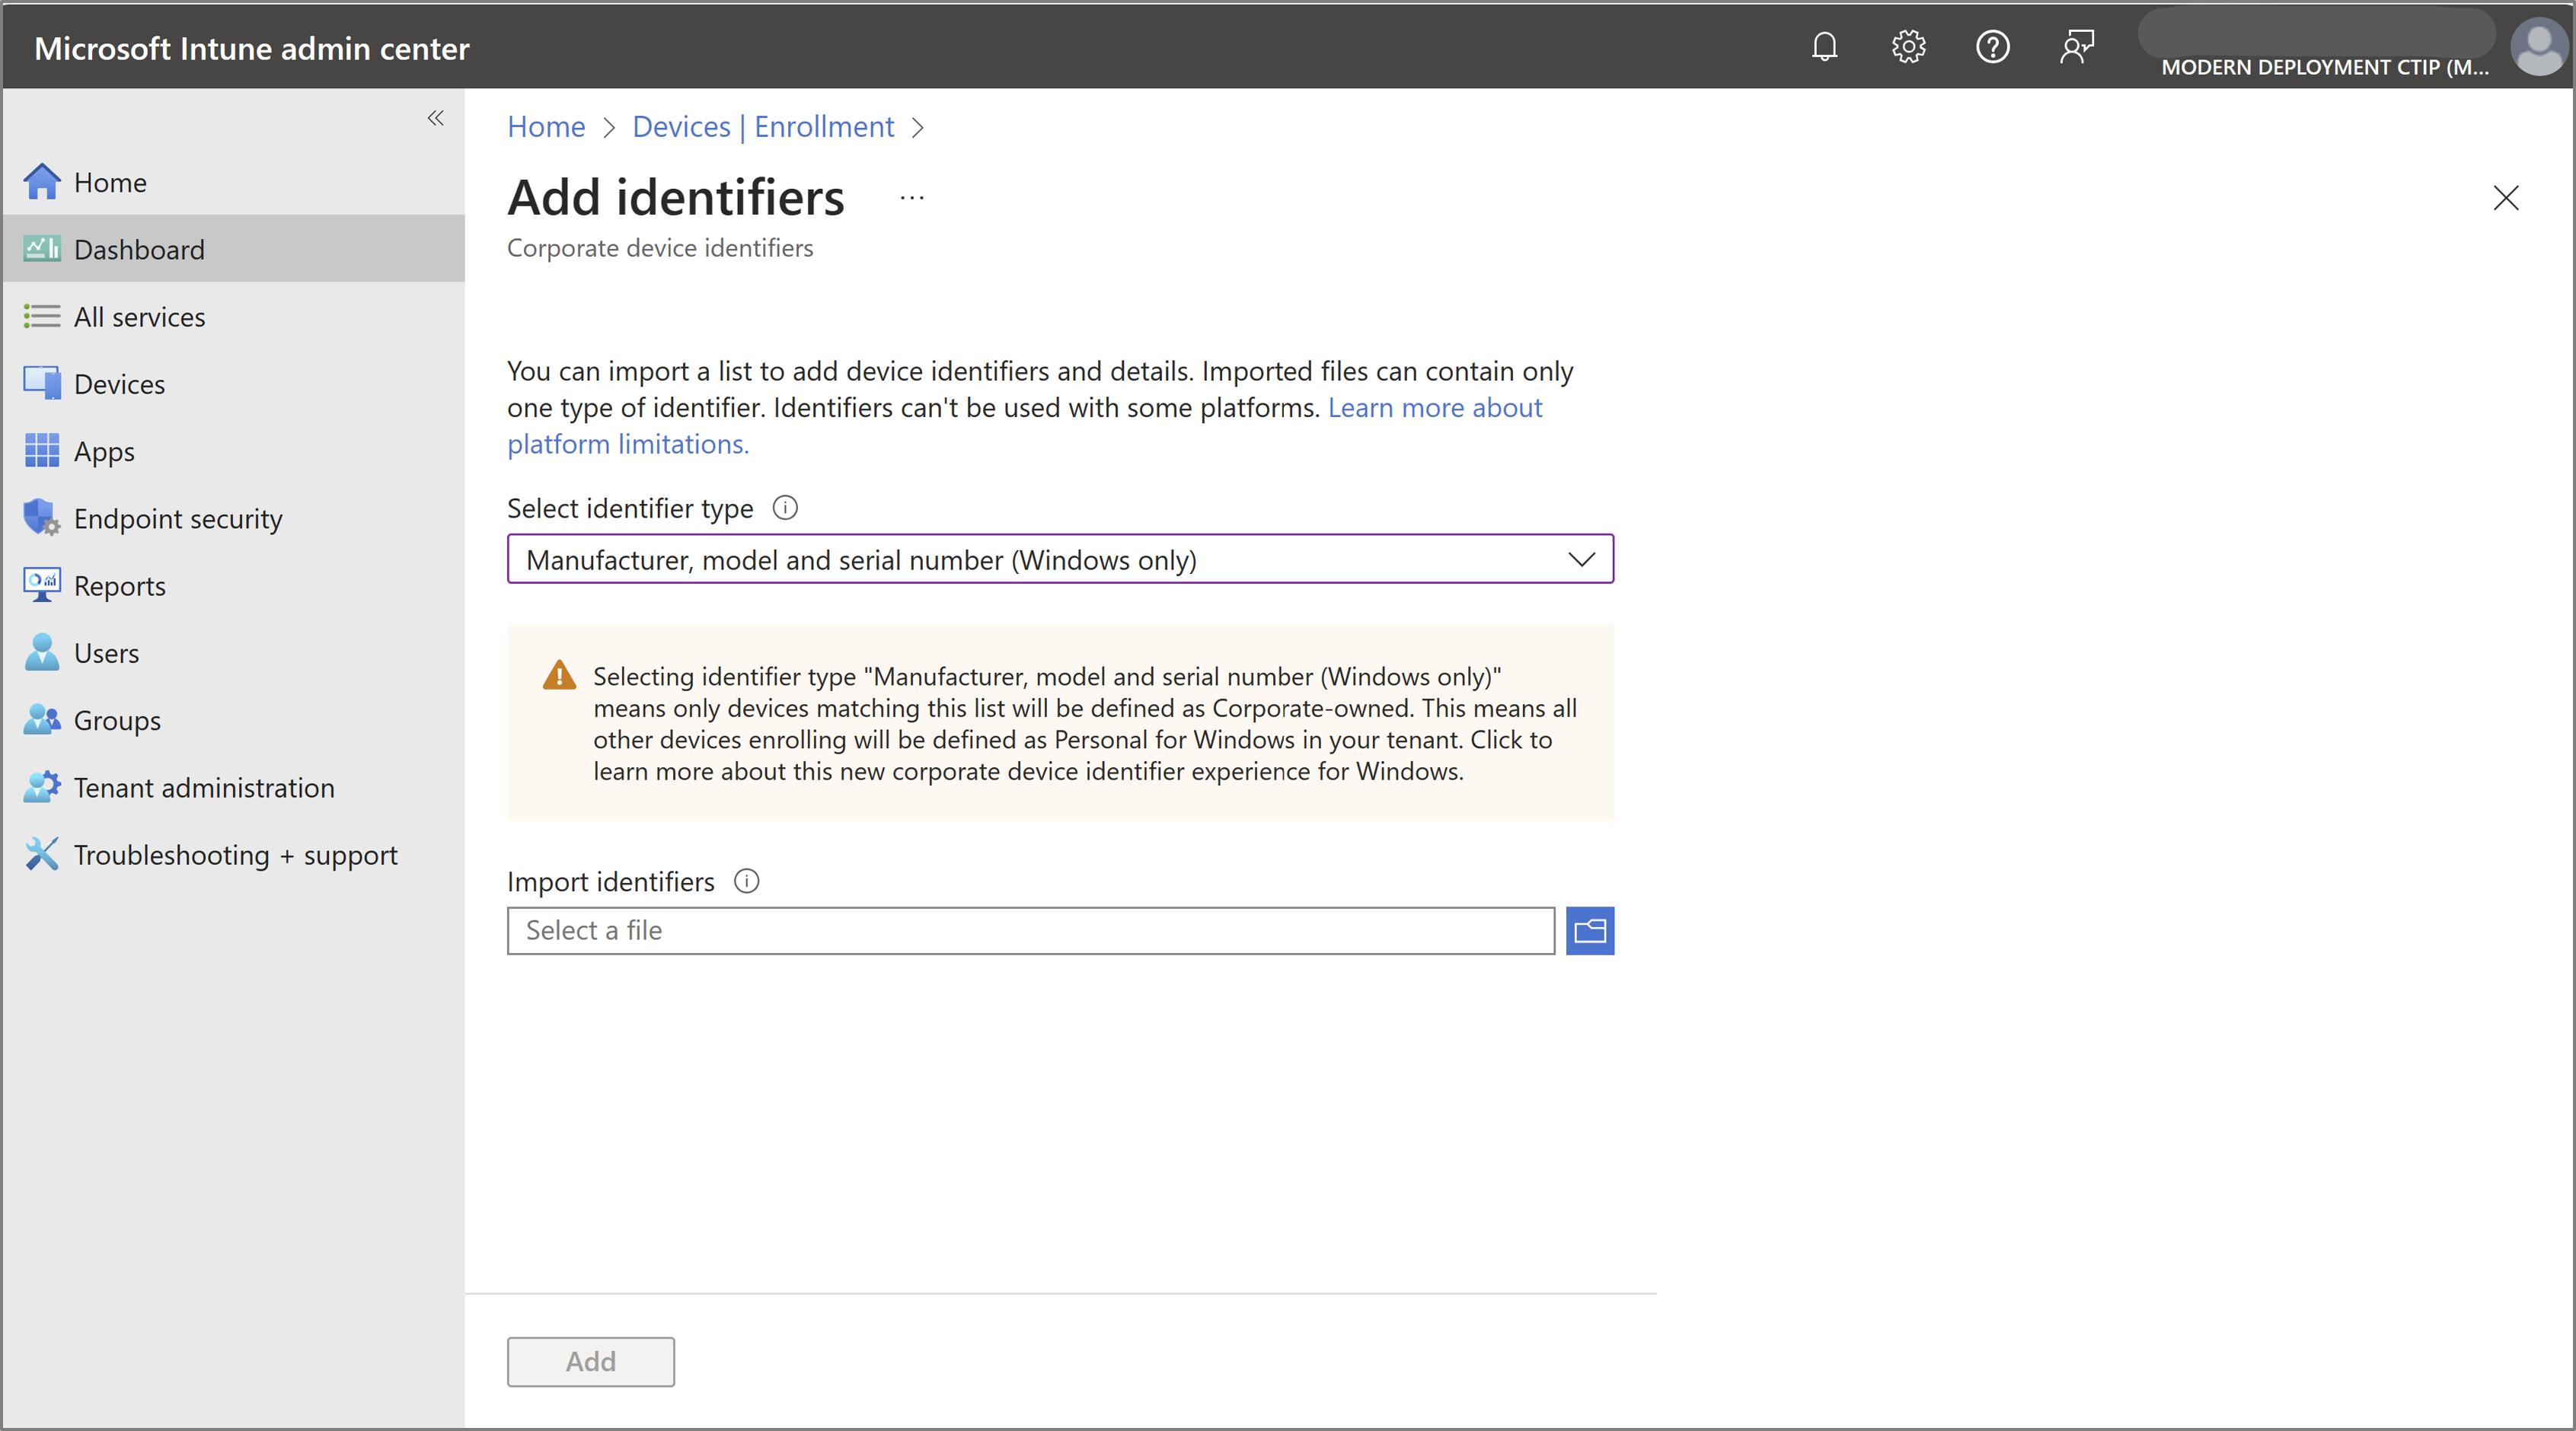The width and height of the screenshot is (2576, 1431).
Task: Collapse the navigation sidebar
Action: click(x=435, y=118)
